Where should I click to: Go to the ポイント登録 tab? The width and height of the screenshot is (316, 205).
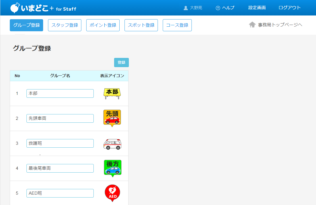click(x=103, y=25)
